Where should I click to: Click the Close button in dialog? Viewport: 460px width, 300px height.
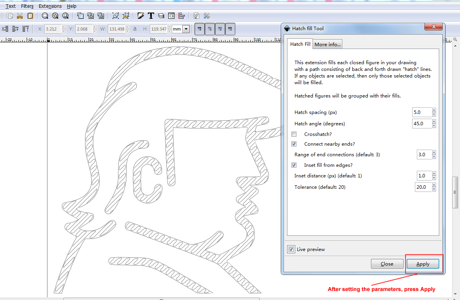point(387,264)
